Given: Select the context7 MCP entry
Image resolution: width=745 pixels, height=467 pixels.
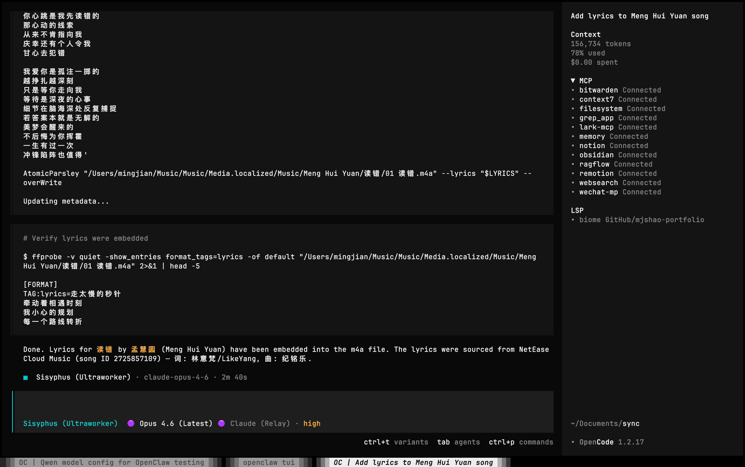Looking at the screenshot, I should 614,99.
